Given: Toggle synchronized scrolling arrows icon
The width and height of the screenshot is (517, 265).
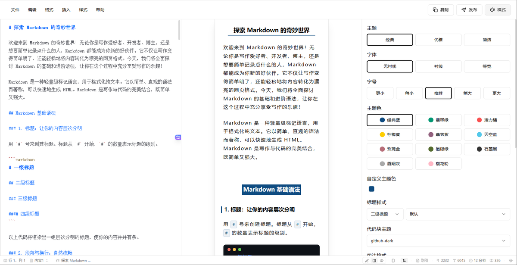Looking at the screenshot, I should [404, 261].
